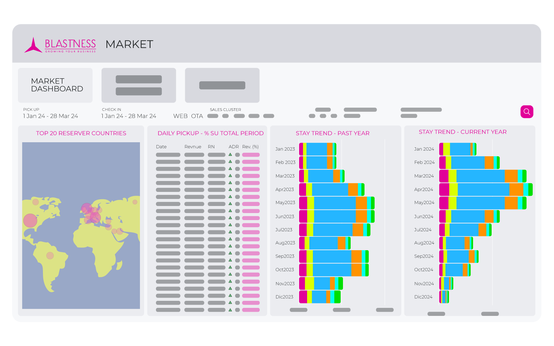554x346 pixels.
Task: Click the bubble over South America
Action: pyautogui.click(x=50, y=255)
